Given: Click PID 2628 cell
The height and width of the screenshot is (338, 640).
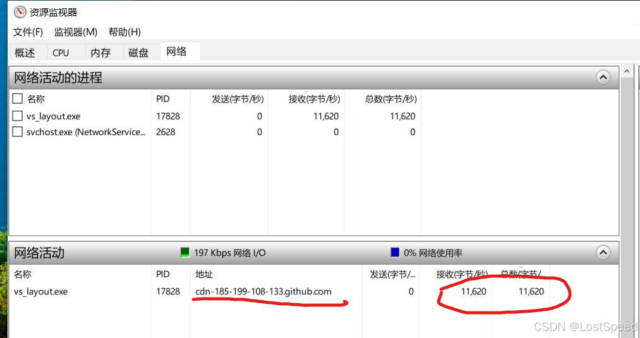Looking at the screenshot, I should tap(166, 132).
